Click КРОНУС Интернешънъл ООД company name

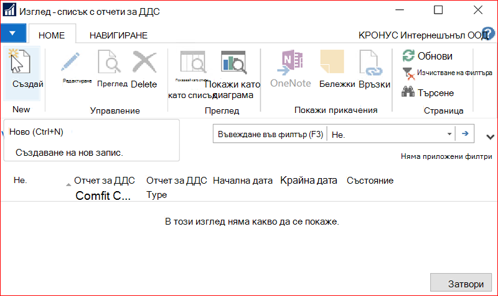[x=423, y=35]
